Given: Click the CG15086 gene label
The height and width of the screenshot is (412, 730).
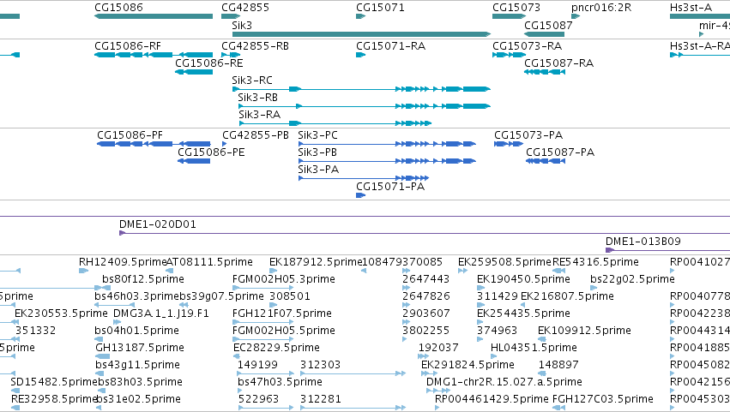Looking at the screenshot, I should pos(118,8).
